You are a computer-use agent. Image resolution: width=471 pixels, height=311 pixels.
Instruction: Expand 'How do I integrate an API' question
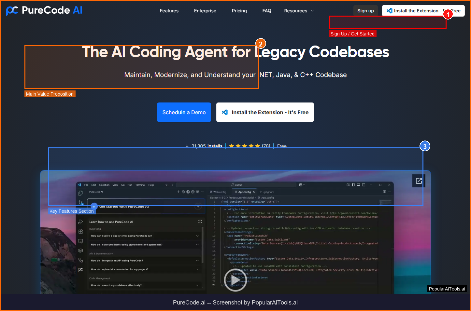(x=145, y=261)
